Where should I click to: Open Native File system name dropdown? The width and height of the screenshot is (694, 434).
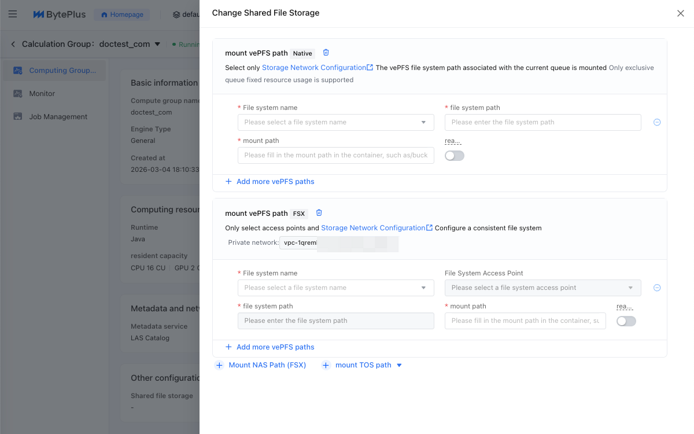pyautogui.click(x=335, y=122)
